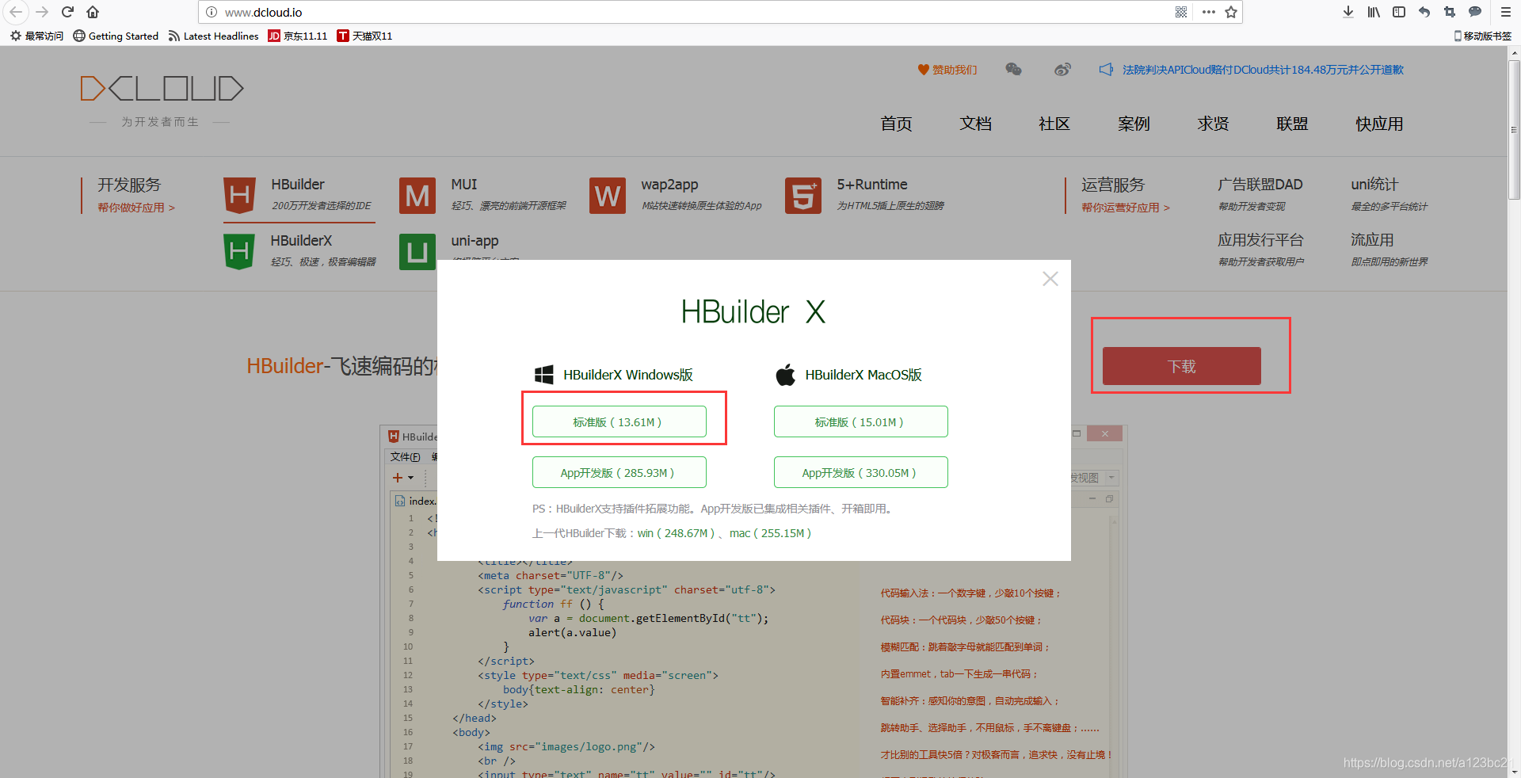This screenshot has width=1521, height=778.
Task: Click the Weibo icon in header
Action: point(1062,70)
